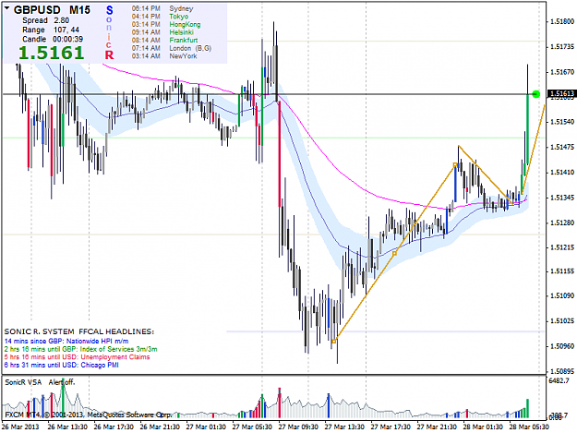Click the SonicR VSA indicator label

(x=23, y=382)
